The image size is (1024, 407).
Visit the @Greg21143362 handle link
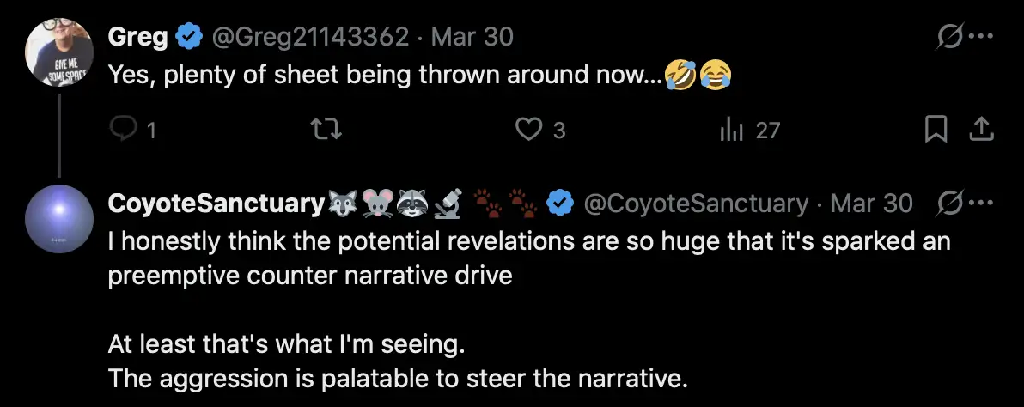(x=309, y=36)
